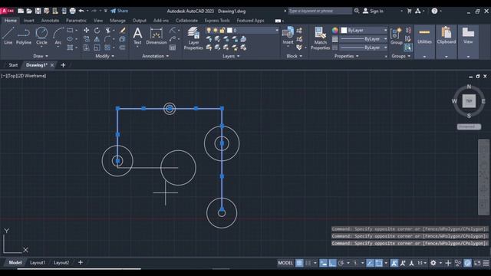Image resolution: width=491 pixels, height=276 pixels.
Task: Toggle ortho mode in status bar
Action: [x=332, y=263]
